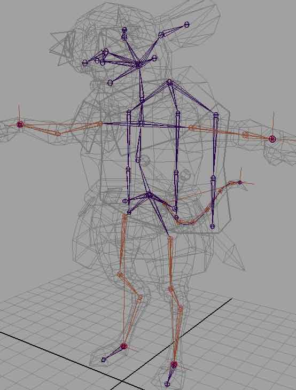296x390 pixels.
Task: Click the knee joint of the front leg
Action: click(170, 289)
